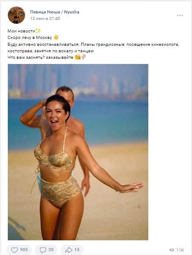
Task: Click the sparkles emoji after Мои новости
Action: point(38,31)
